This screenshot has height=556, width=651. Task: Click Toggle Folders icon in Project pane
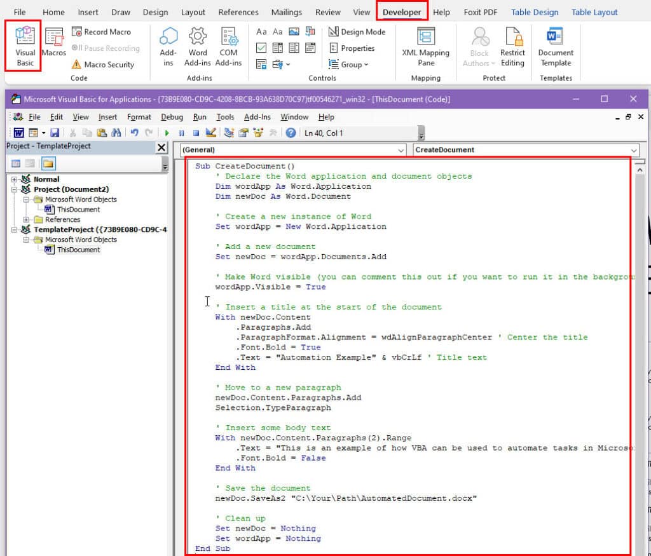(48, 163)
